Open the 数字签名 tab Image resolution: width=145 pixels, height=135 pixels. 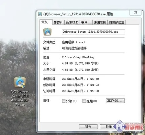point(72,23)
